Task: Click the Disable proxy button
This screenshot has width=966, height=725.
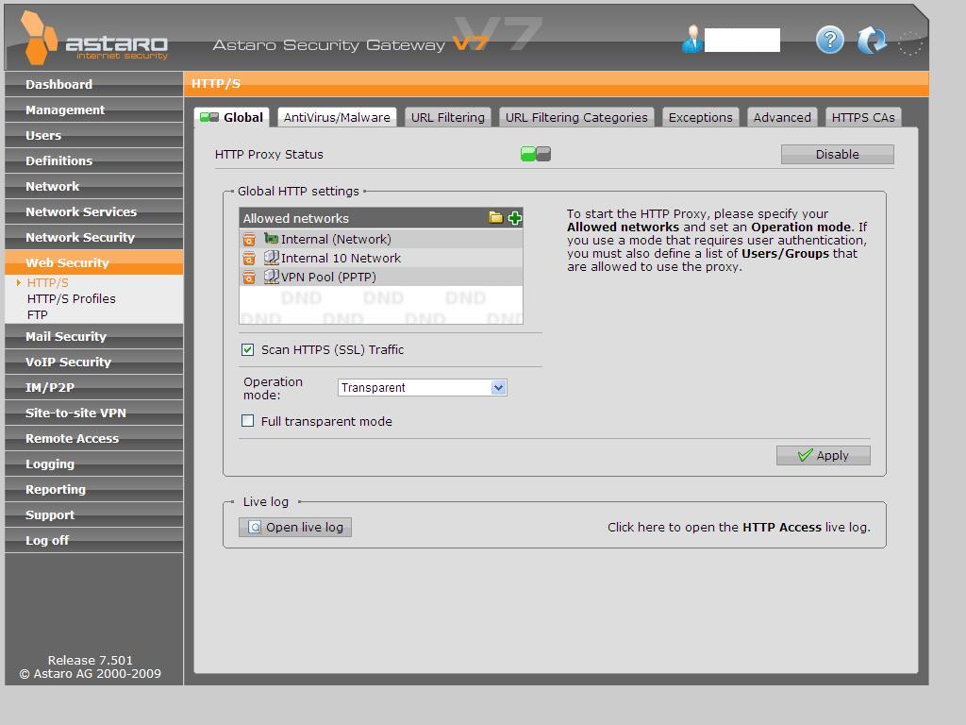Action: click(837, 154)
